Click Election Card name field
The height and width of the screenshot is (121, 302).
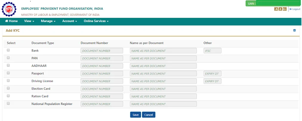[x=163, y=89]
